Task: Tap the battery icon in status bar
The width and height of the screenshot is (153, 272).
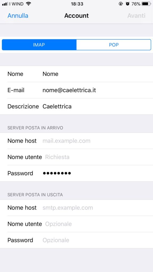Action: click(146, 4)
